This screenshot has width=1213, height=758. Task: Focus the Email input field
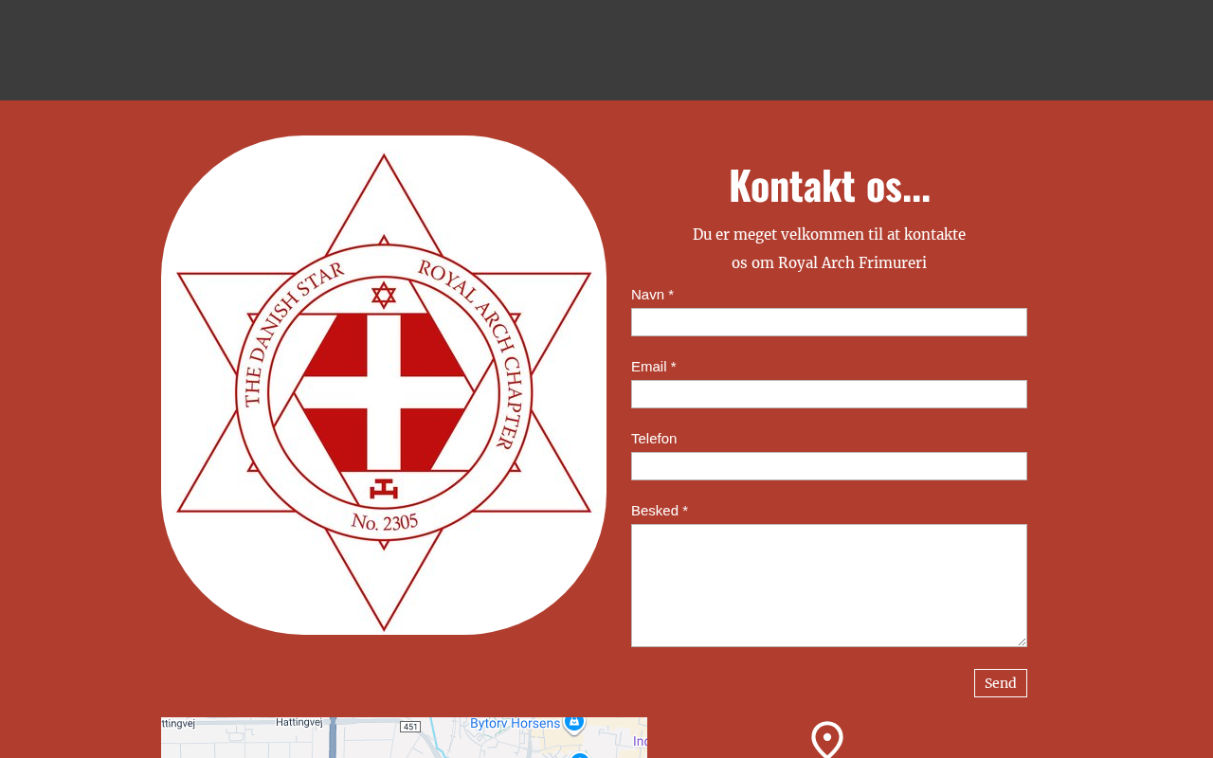coord(829,394)
